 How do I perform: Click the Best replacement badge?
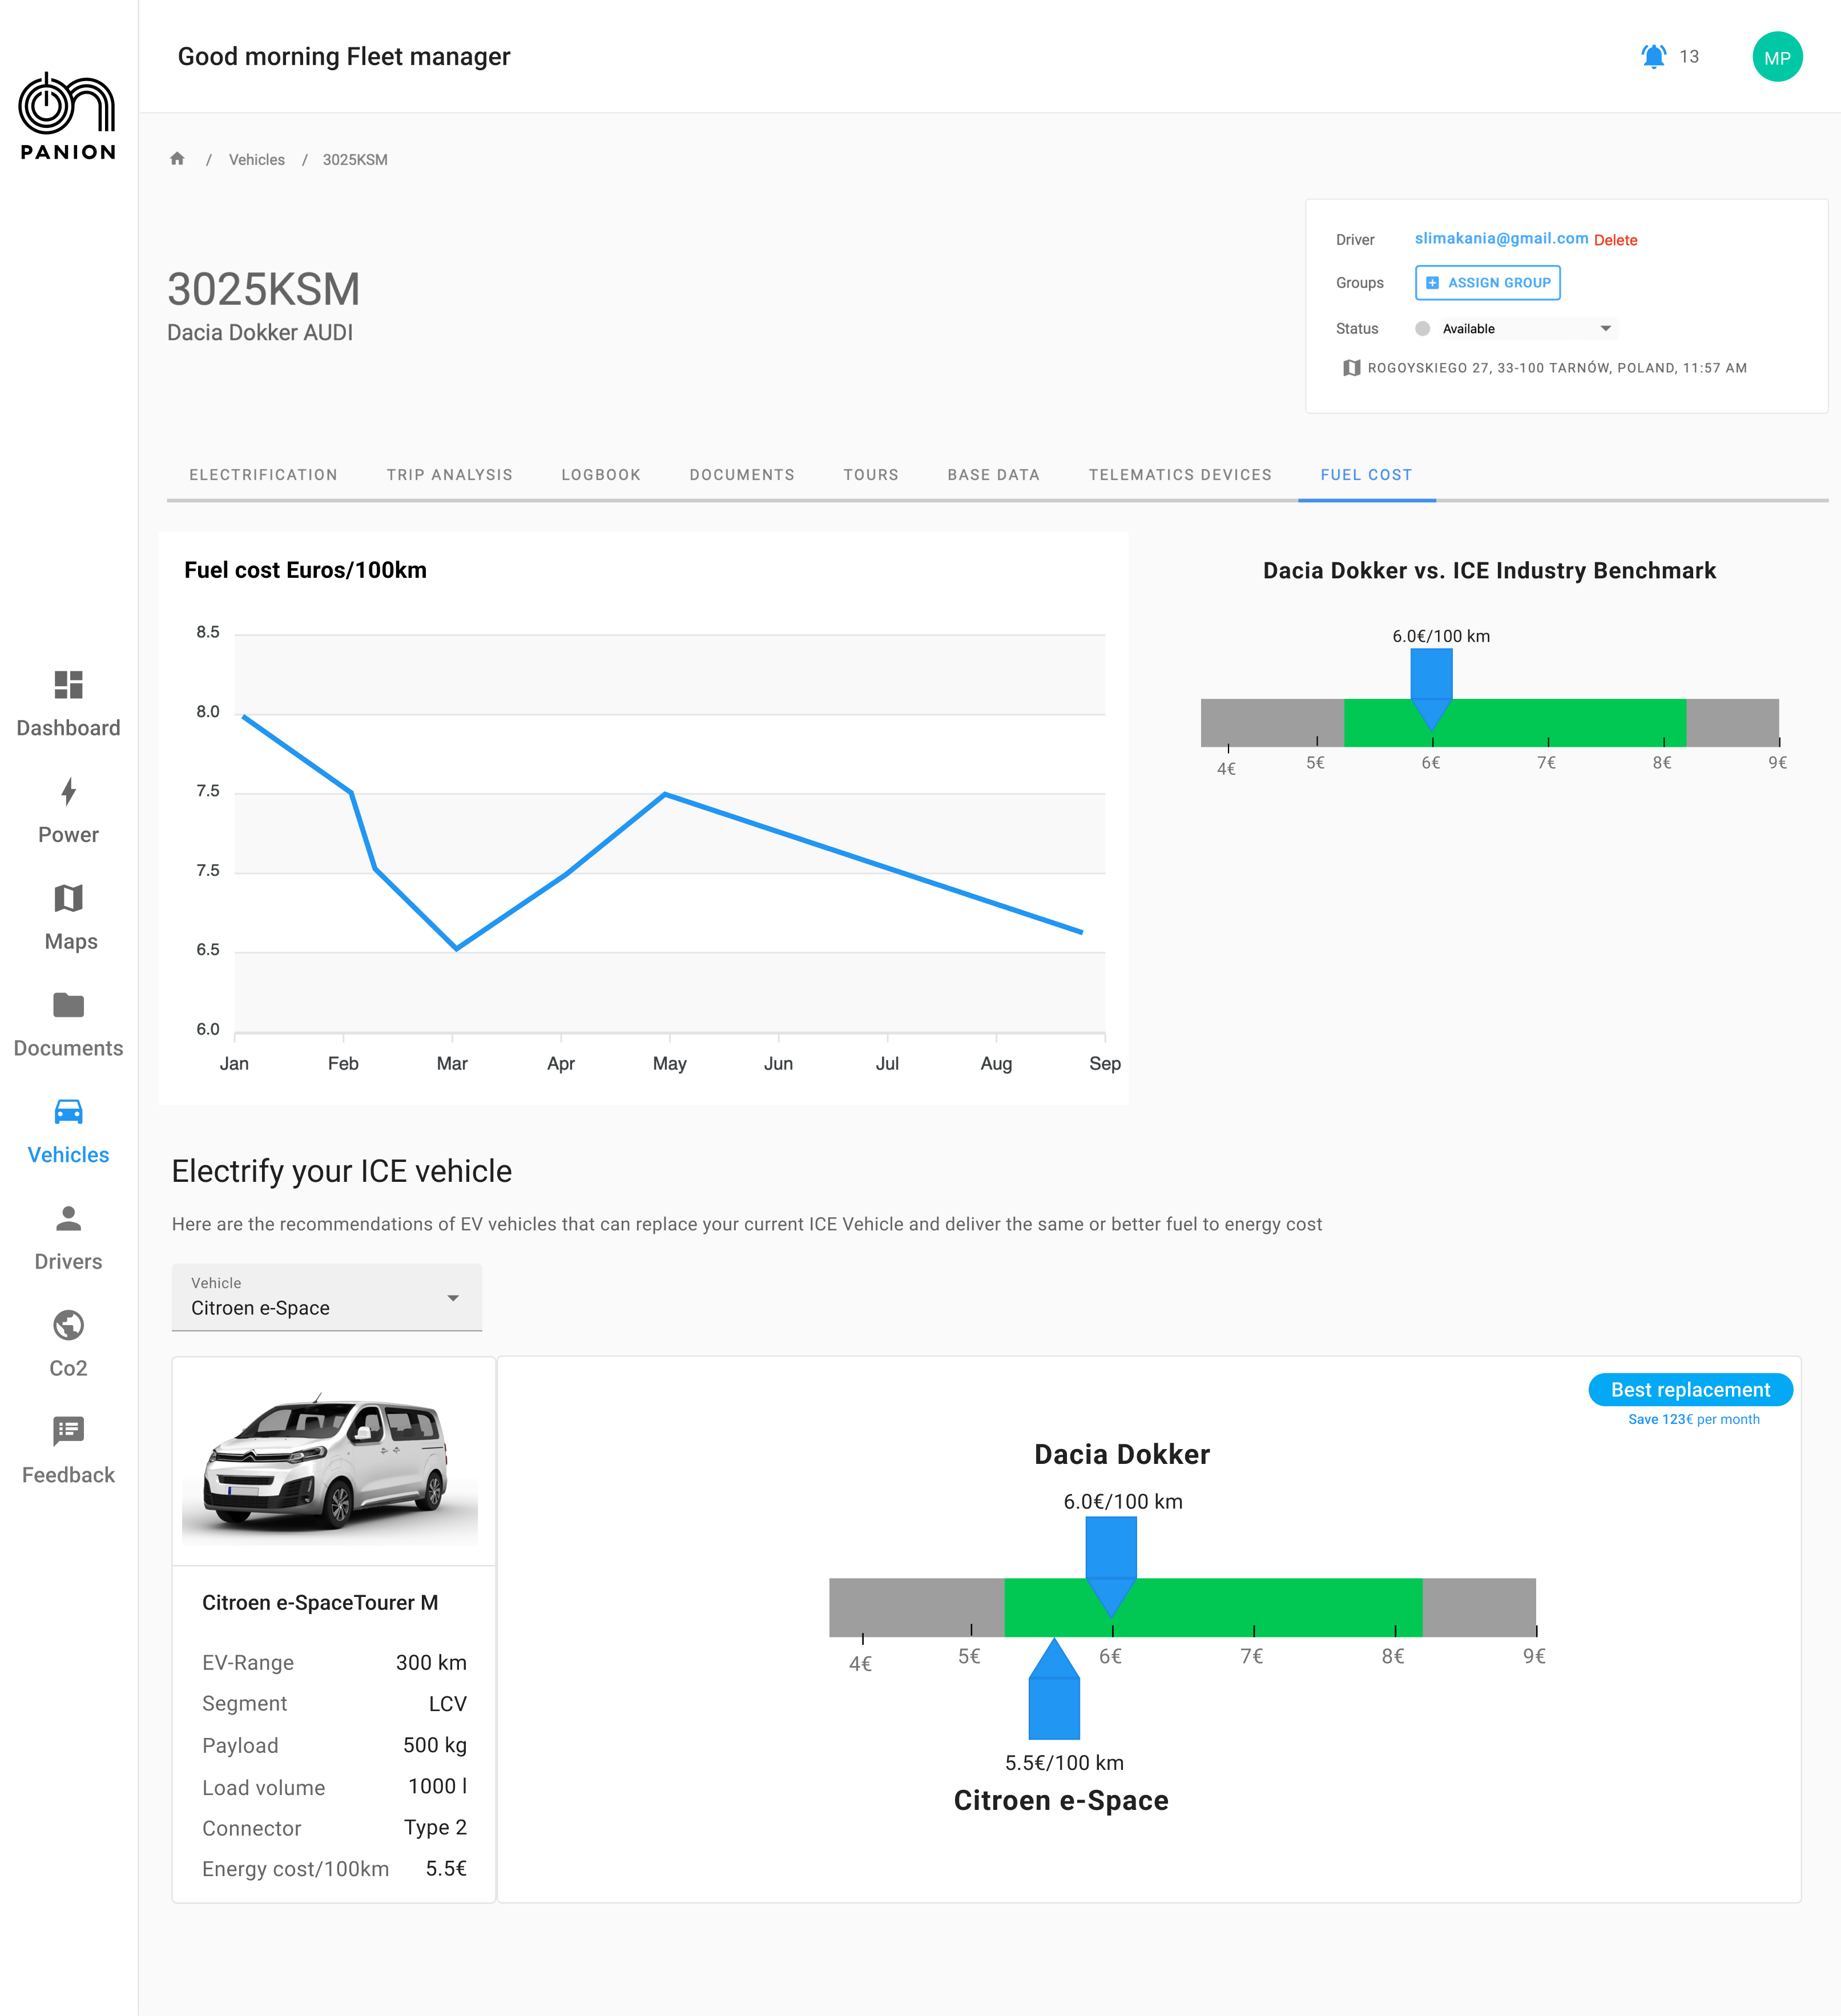[1690, 1389]
